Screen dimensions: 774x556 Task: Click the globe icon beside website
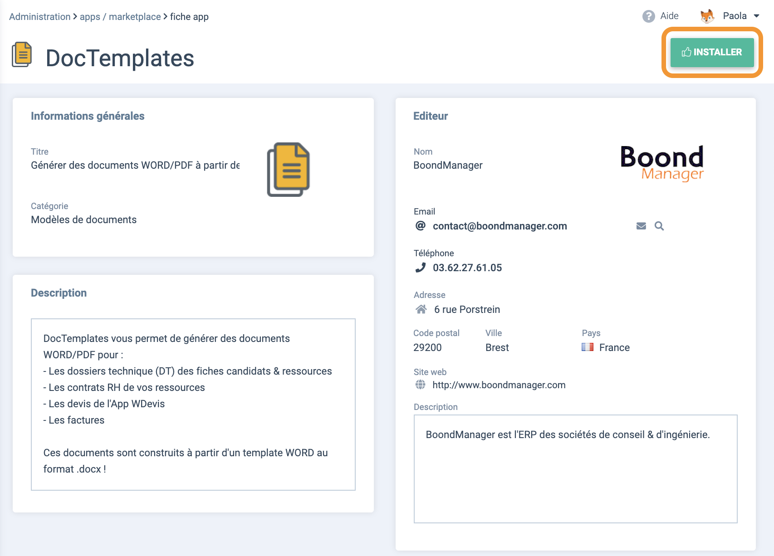coord(421,385)
